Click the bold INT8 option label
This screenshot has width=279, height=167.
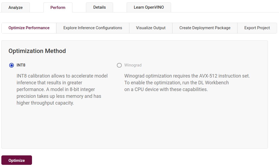click(x=21, y=65)
